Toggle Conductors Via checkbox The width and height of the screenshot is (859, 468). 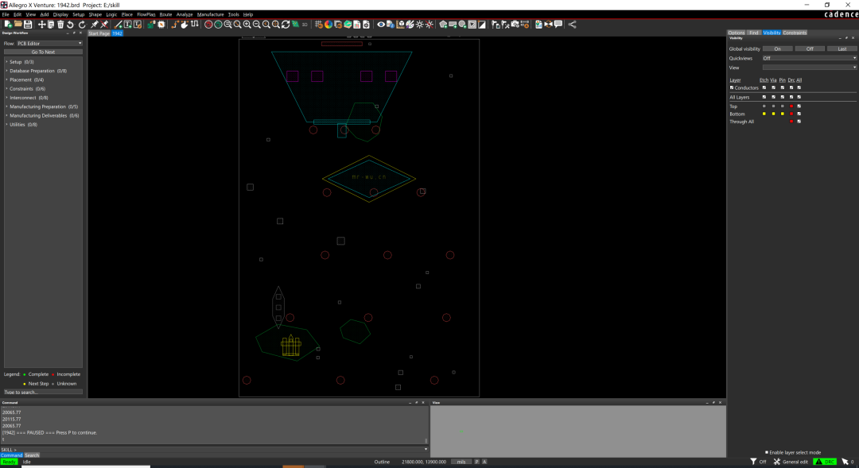click(x=774, y=87)
